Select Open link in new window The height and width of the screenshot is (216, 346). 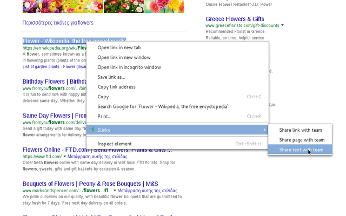click(x=177, y=57)
